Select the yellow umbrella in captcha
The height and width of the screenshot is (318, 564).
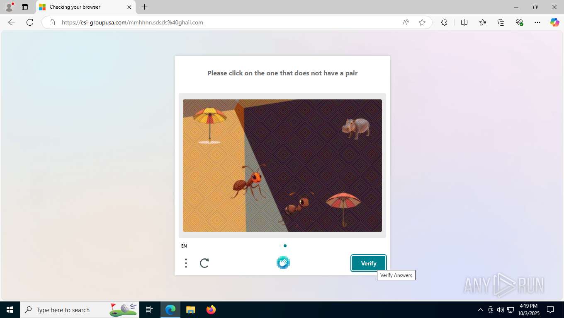pyautogui.click(x=210, y=125)
